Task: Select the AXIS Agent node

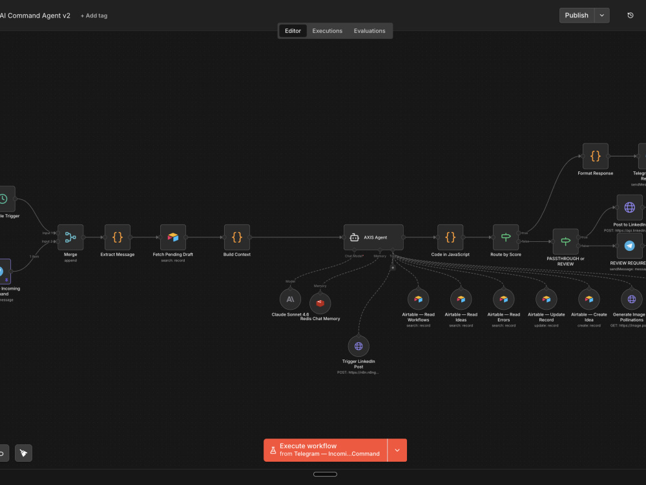Action: 373,237
